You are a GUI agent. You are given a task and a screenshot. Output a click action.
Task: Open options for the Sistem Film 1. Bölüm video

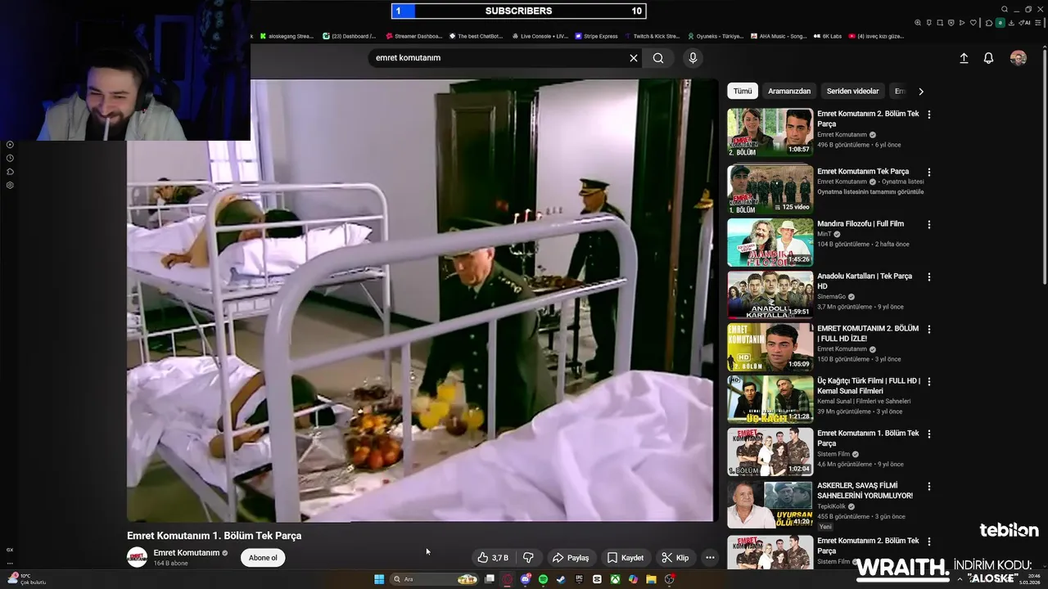pyautogui.click(x=928, y=434)
